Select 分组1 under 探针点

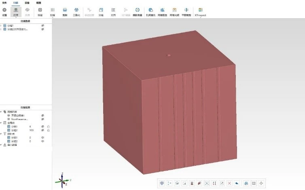coord(15,138)
